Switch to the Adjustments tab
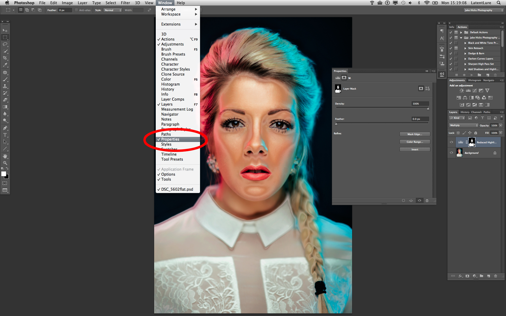506x316 pixels. 456,80
